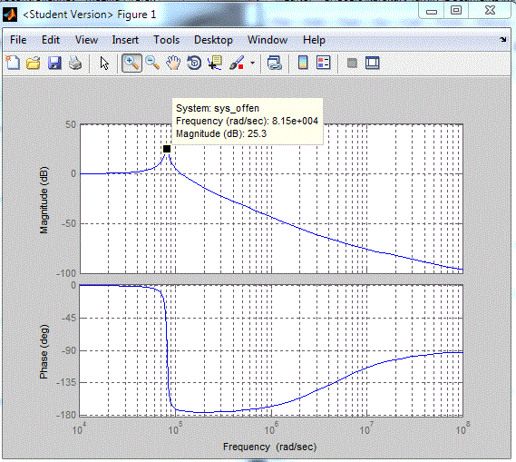Enable the Data Cursor tool
The width and height of the screenshot is (516, 462).
(215, 63)
